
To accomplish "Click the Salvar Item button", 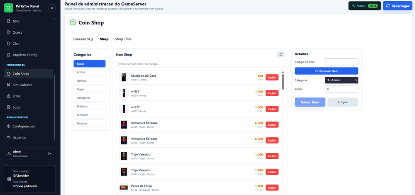I will (310, 102).
